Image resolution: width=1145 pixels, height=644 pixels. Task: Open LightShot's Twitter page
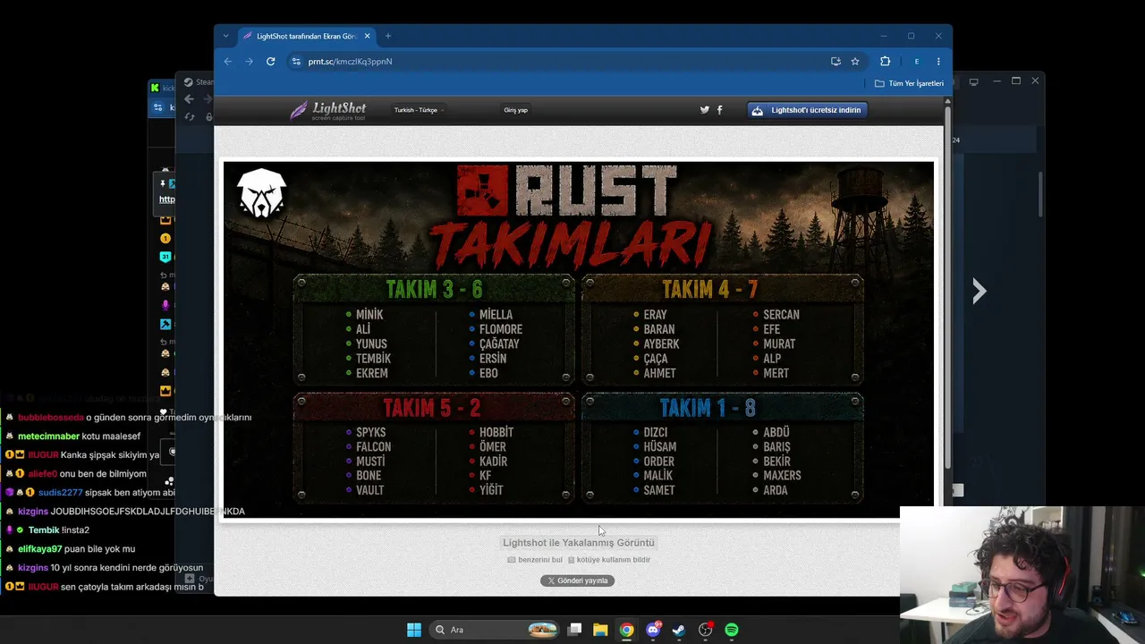coord(705,110)
